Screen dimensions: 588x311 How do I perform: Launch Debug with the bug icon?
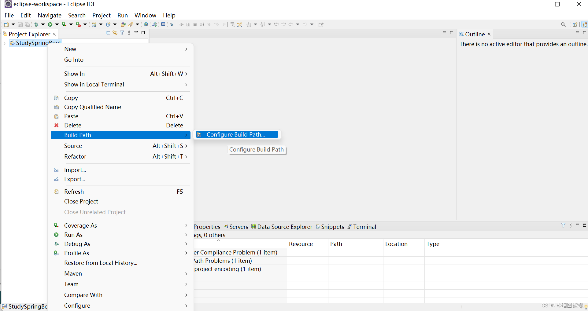pos(36,24)
